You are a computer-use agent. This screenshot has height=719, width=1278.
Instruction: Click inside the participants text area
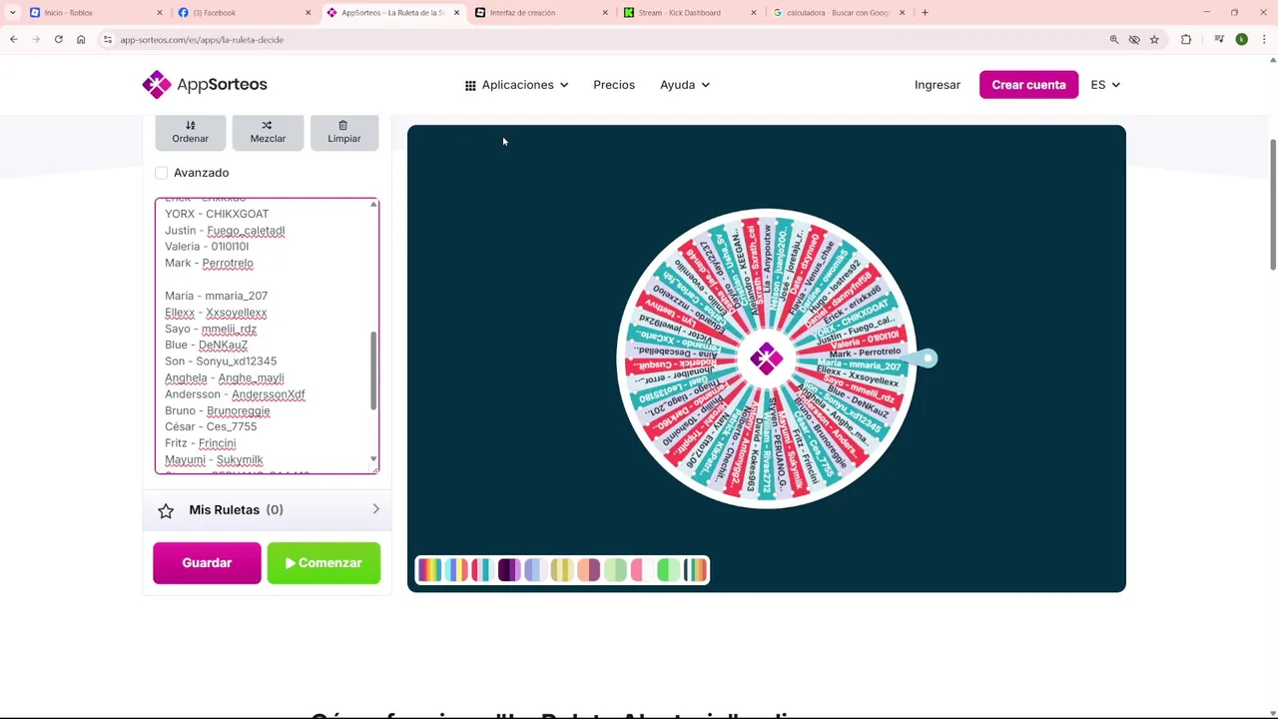coord(267,336)
